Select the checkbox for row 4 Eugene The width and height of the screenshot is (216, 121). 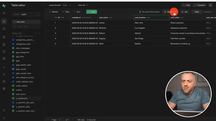click(47, 38)
